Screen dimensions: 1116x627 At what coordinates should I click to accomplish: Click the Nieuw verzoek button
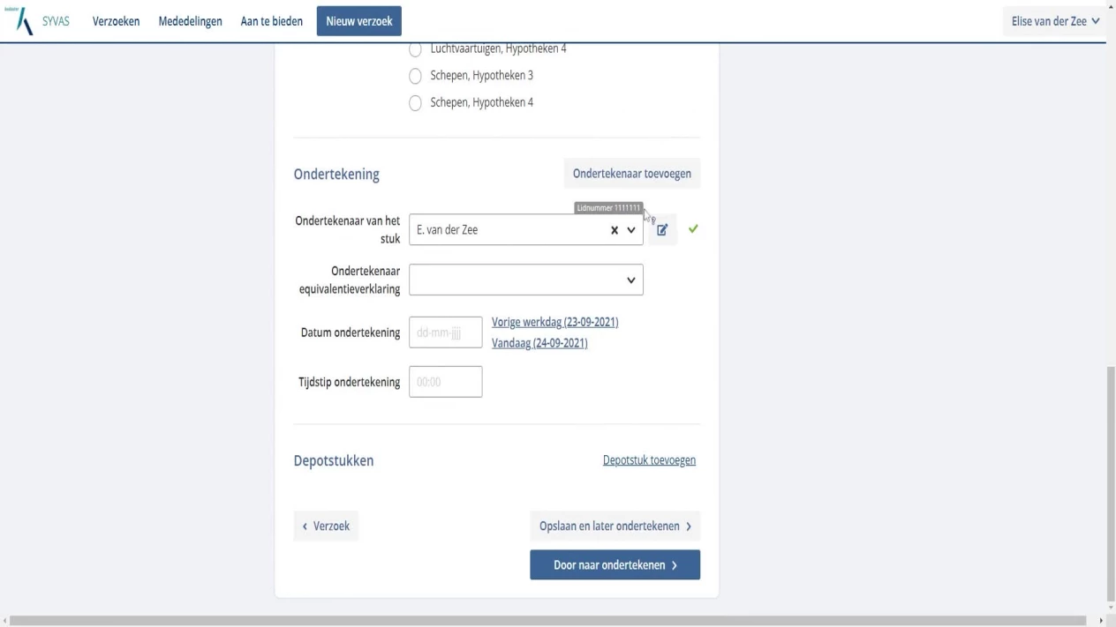[358, 21]
